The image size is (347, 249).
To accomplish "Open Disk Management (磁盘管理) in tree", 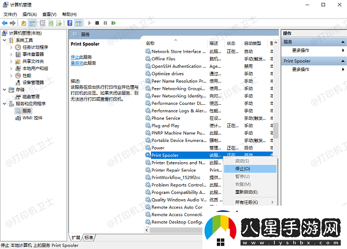I will click(31, 97).
